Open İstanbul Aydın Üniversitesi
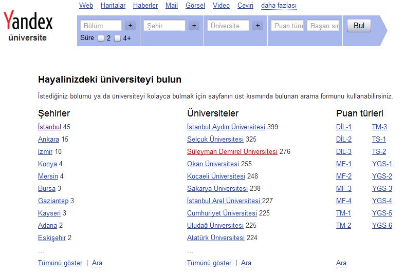 coord(226,127)
